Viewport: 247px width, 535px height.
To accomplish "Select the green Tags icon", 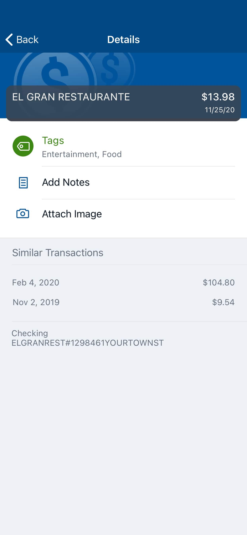I will 23,146.
